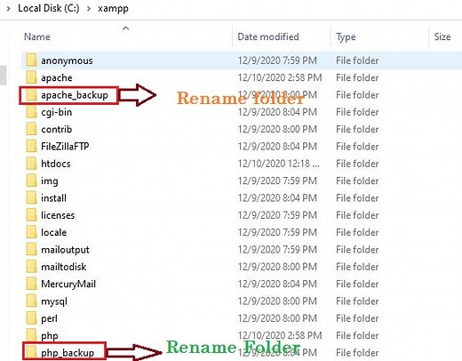
Task: Click the xampp breadcrumb segment
Action: point(113,9)
